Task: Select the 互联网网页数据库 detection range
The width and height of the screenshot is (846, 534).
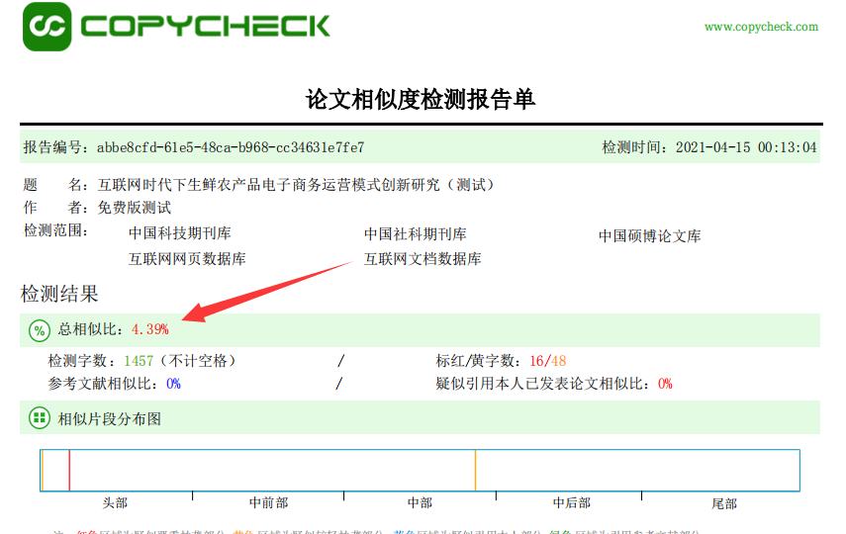Action: [187, 259]
